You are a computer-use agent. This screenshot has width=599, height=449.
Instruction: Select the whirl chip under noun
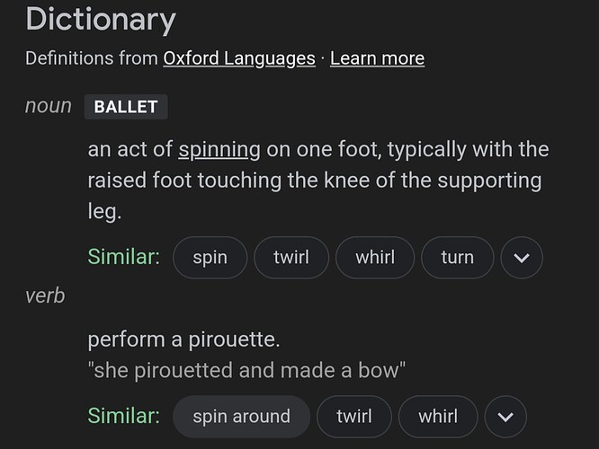tap(375, 258)
